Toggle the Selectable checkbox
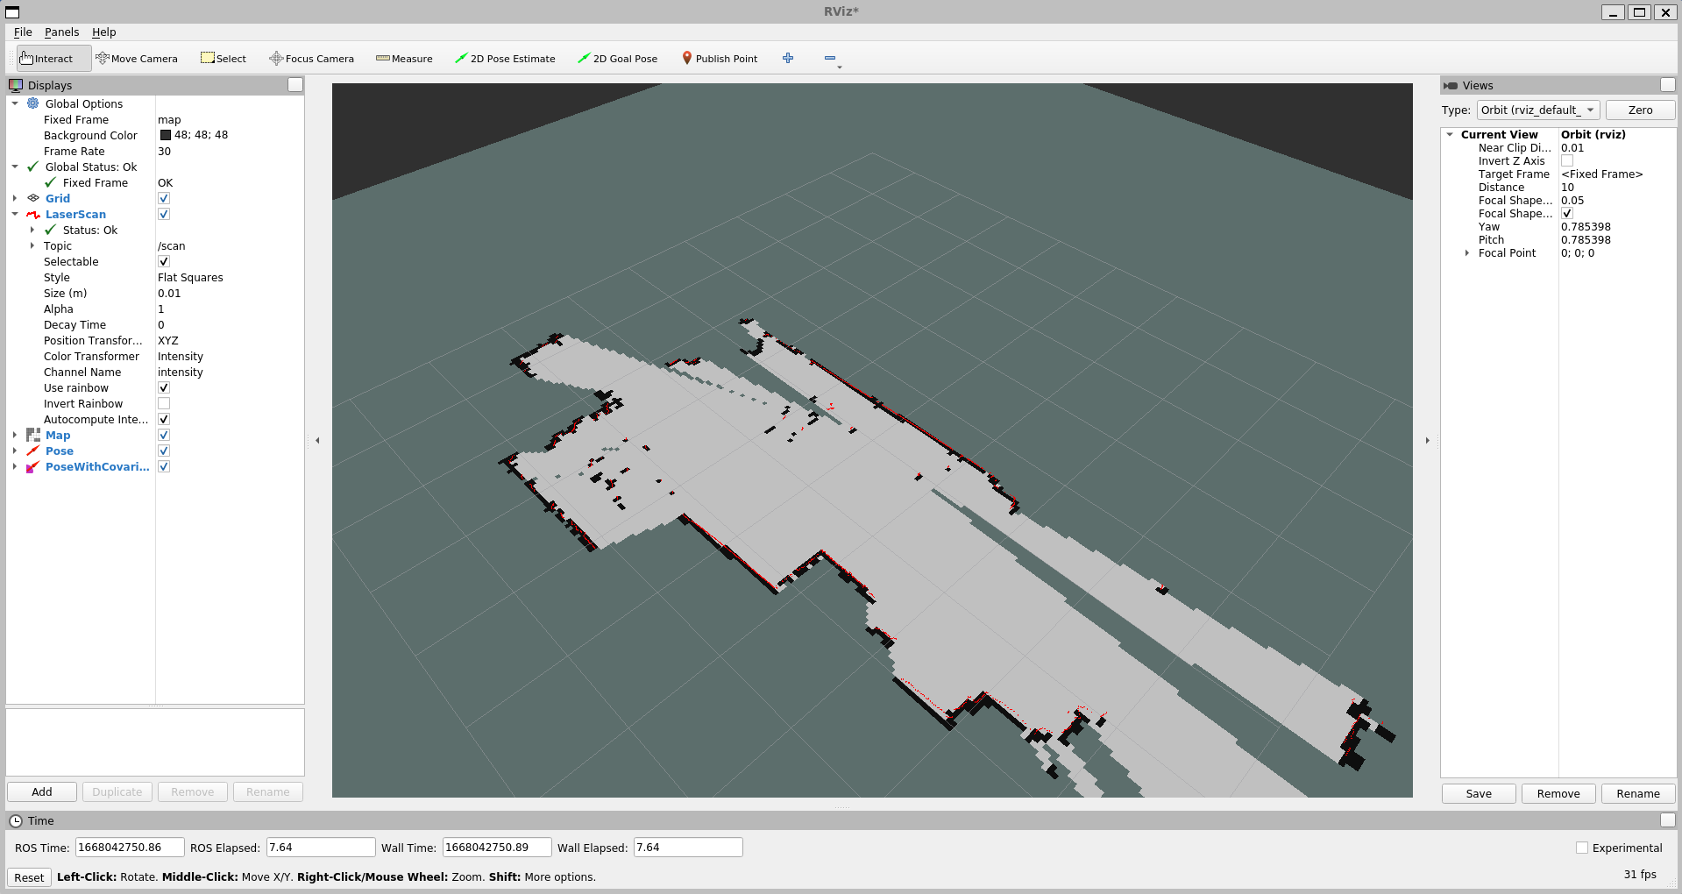 pos(164,261)
